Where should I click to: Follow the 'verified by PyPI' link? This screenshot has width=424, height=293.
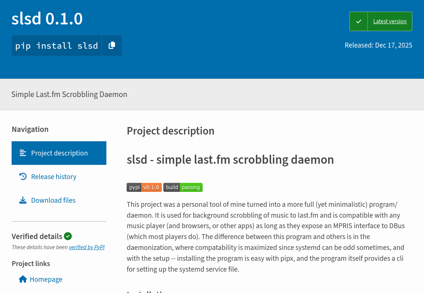[87, 247]
